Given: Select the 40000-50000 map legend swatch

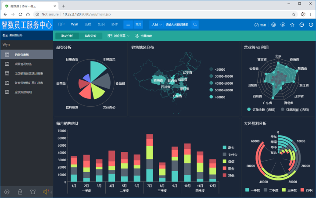Looking at the screenshot, I should click(211, 83).
